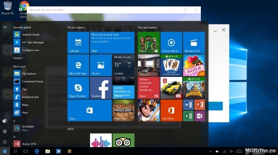Viewport: 278px width, 155px height.
Task: Launch the Microsoft Edge tile
Action: [x=78, y=65]
